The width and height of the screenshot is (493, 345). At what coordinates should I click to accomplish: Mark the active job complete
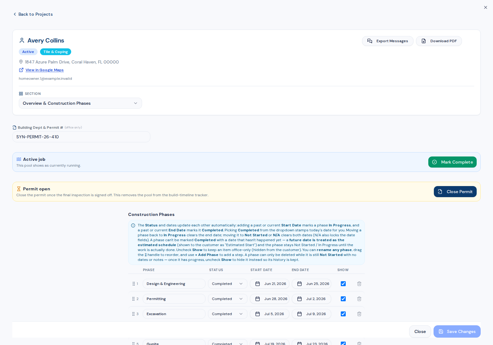[452, 162]
